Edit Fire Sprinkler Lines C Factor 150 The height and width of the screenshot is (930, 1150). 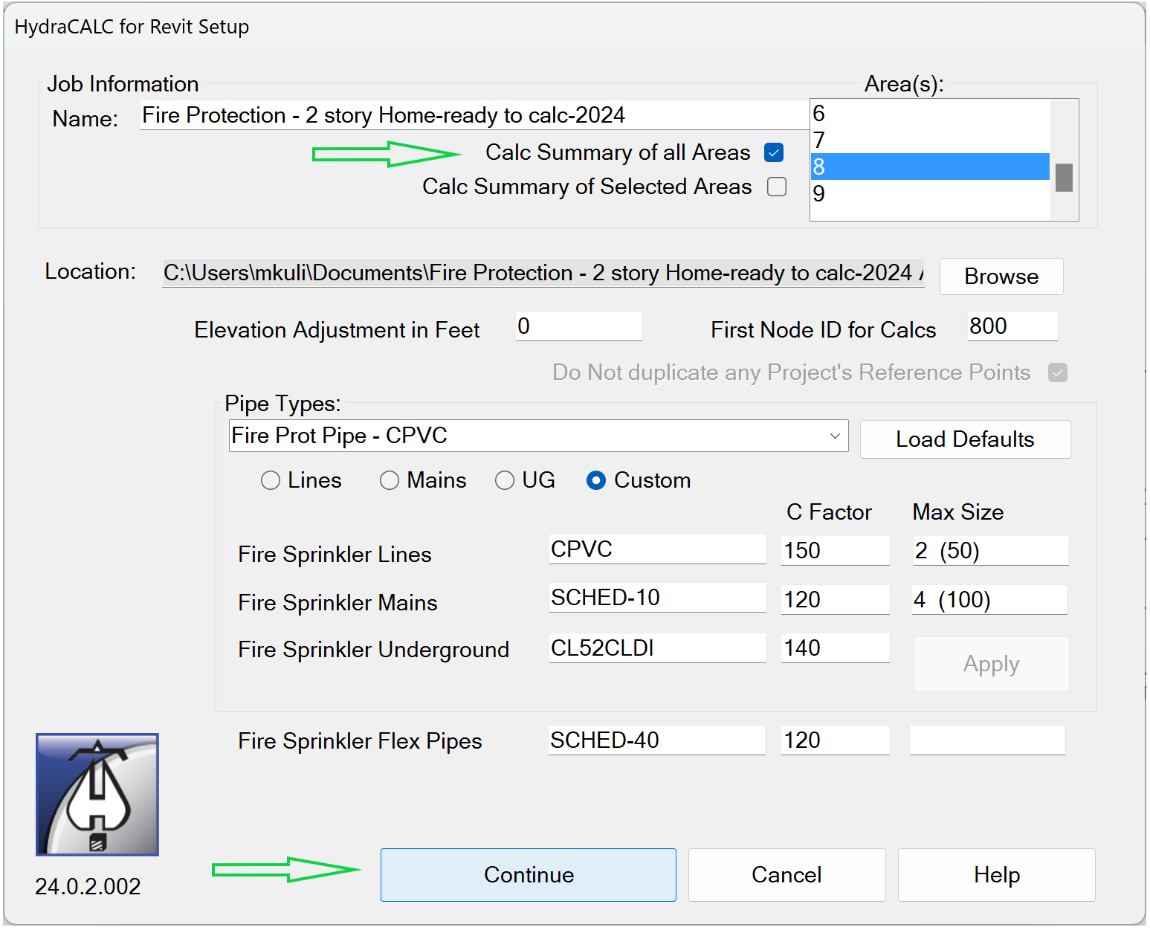tap(836, 551)
